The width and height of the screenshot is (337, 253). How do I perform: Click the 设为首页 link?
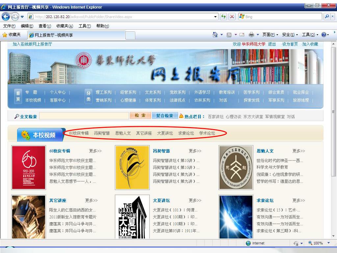click(290, 44)
